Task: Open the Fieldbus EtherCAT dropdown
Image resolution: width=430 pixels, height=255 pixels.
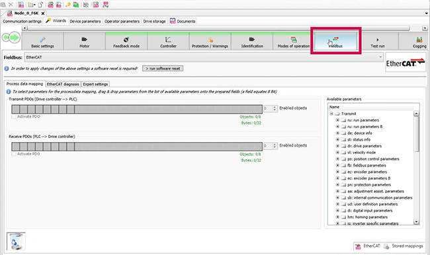Action: click(x=204, y=57)
